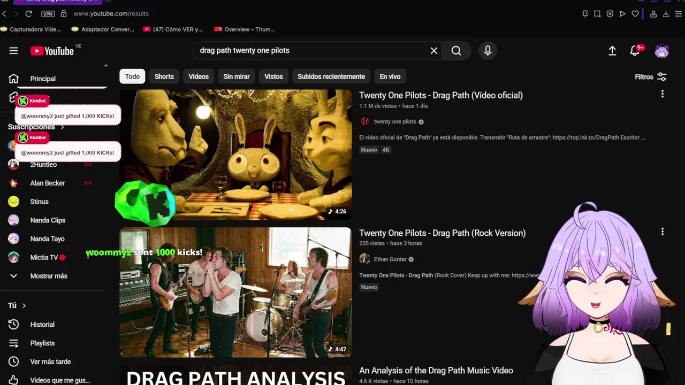Open the Drag Path Analysis thumbnail
This screenshot has width=685, height=385.
point(235,375)
